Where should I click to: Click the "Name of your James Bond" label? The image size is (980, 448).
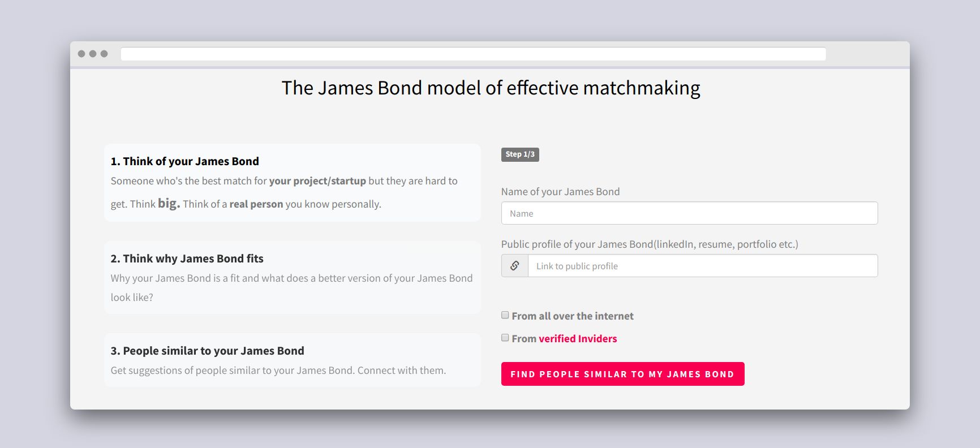click(560, 192)
